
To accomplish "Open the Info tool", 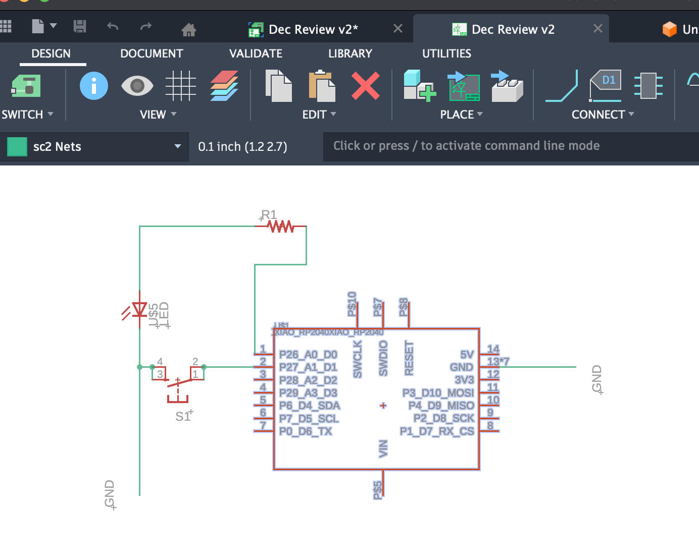I will coord(94,86).
